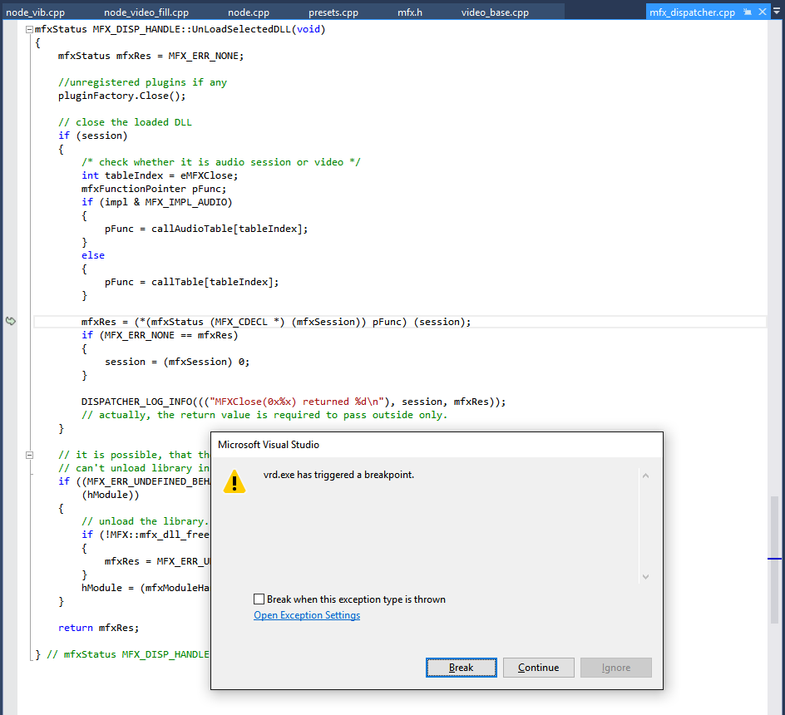
Task: Click the 'if (MFX_ERR_NONE == mfxRes)' line
Action: coord(160,335)
